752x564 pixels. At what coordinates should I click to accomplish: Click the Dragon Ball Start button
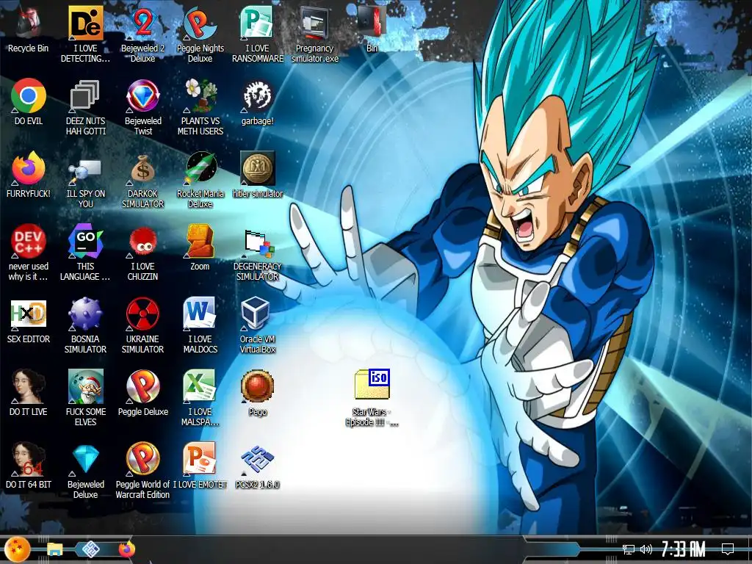click(18, 549)
